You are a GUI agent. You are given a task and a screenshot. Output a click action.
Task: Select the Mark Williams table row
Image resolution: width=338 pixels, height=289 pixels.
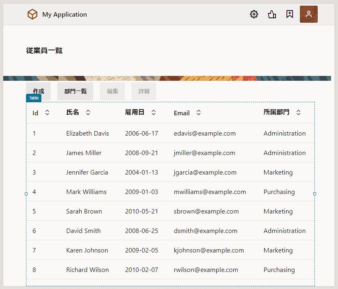[x=86, y=192]
